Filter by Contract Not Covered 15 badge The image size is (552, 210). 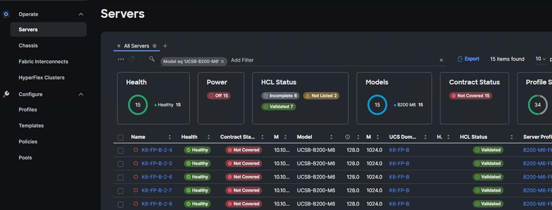click(x=471, y=96)
